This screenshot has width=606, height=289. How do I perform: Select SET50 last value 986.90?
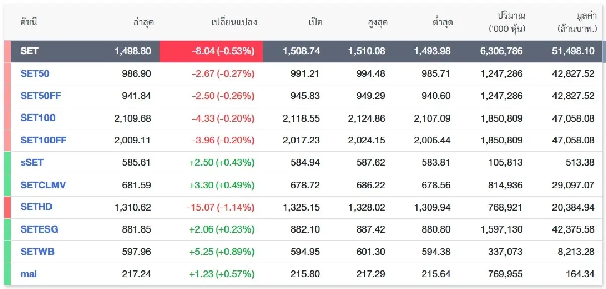point(137,74)
